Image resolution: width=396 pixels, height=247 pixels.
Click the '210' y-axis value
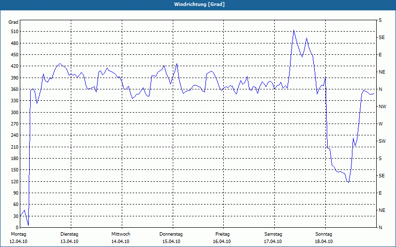tap(15, 147)
